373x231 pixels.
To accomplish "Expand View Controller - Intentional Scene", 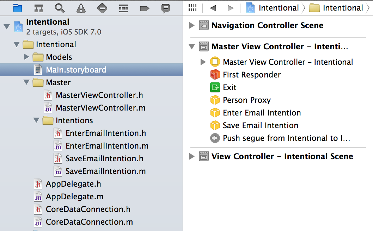I will [192, 156].
